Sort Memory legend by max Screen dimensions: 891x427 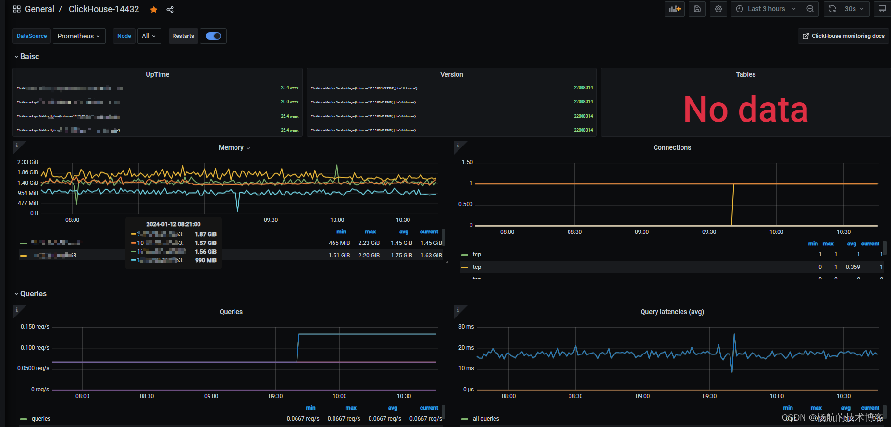tap(371, 232)
